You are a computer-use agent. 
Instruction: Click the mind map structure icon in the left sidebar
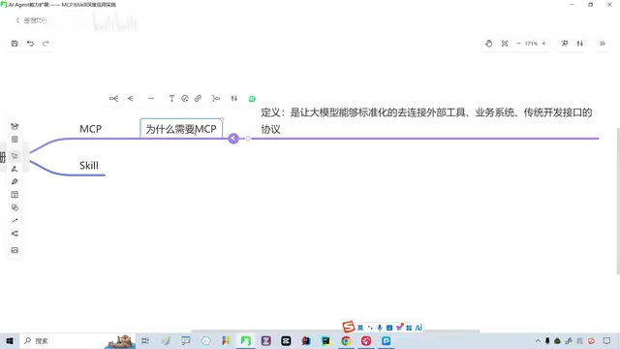pyautogui.click(x=15, y=234)
